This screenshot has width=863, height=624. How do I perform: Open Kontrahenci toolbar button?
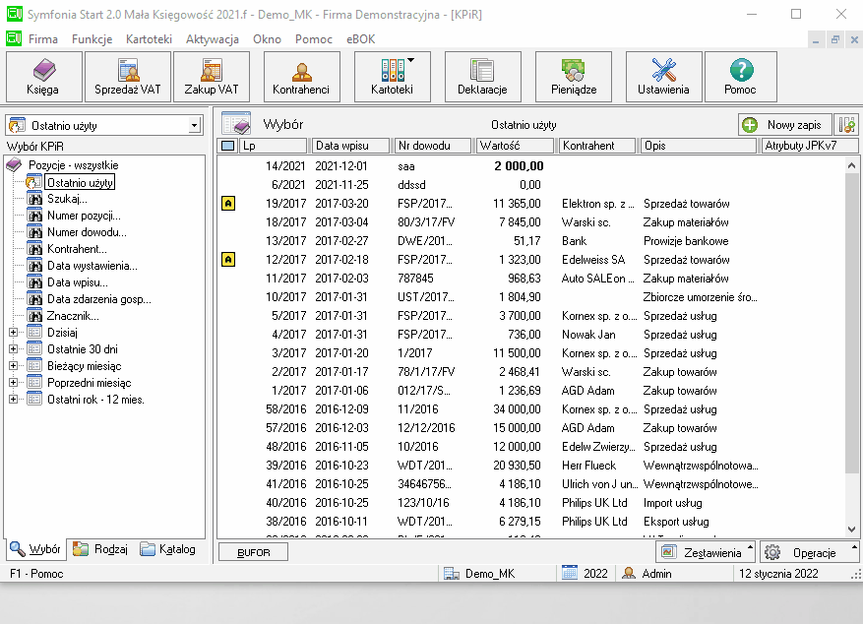click(302, 77)
